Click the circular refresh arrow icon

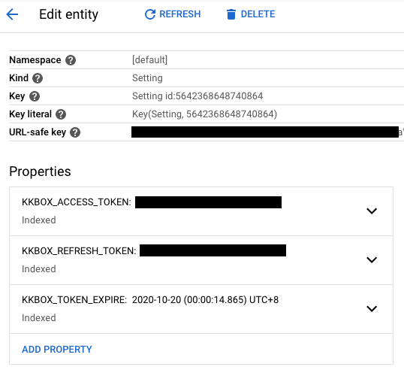pos(150,14)
